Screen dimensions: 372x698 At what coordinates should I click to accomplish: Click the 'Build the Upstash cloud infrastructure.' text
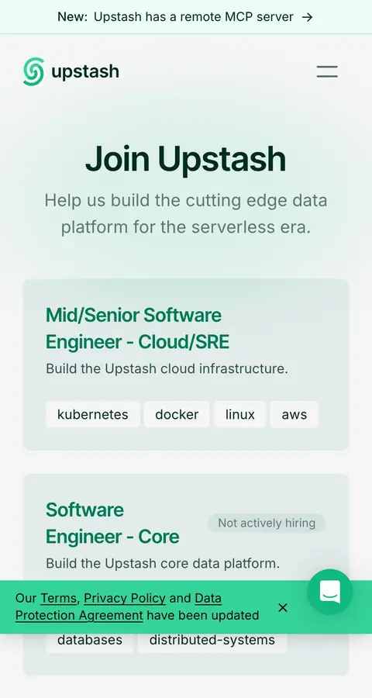[167, 369]
